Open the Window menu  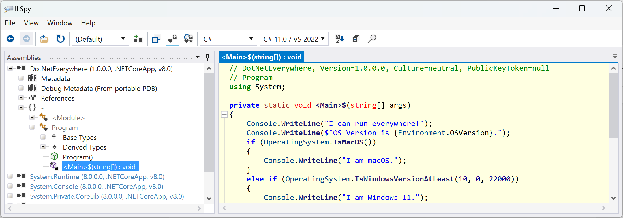pos(60,23)
